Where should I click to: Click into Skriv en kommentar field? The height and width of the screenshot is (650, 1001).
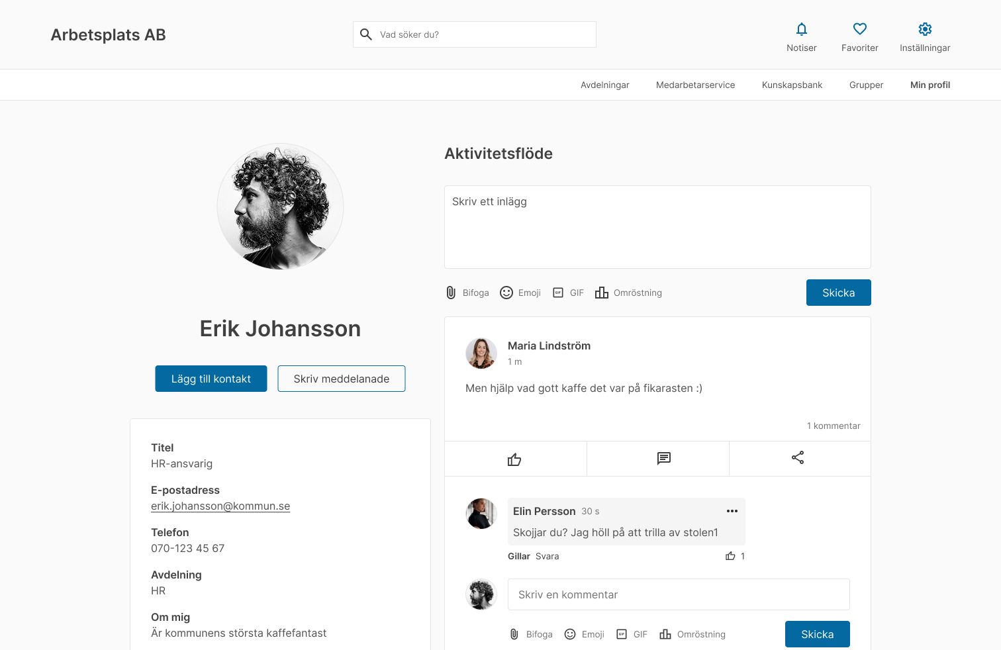pyautogui.click(x=678, y=594)
